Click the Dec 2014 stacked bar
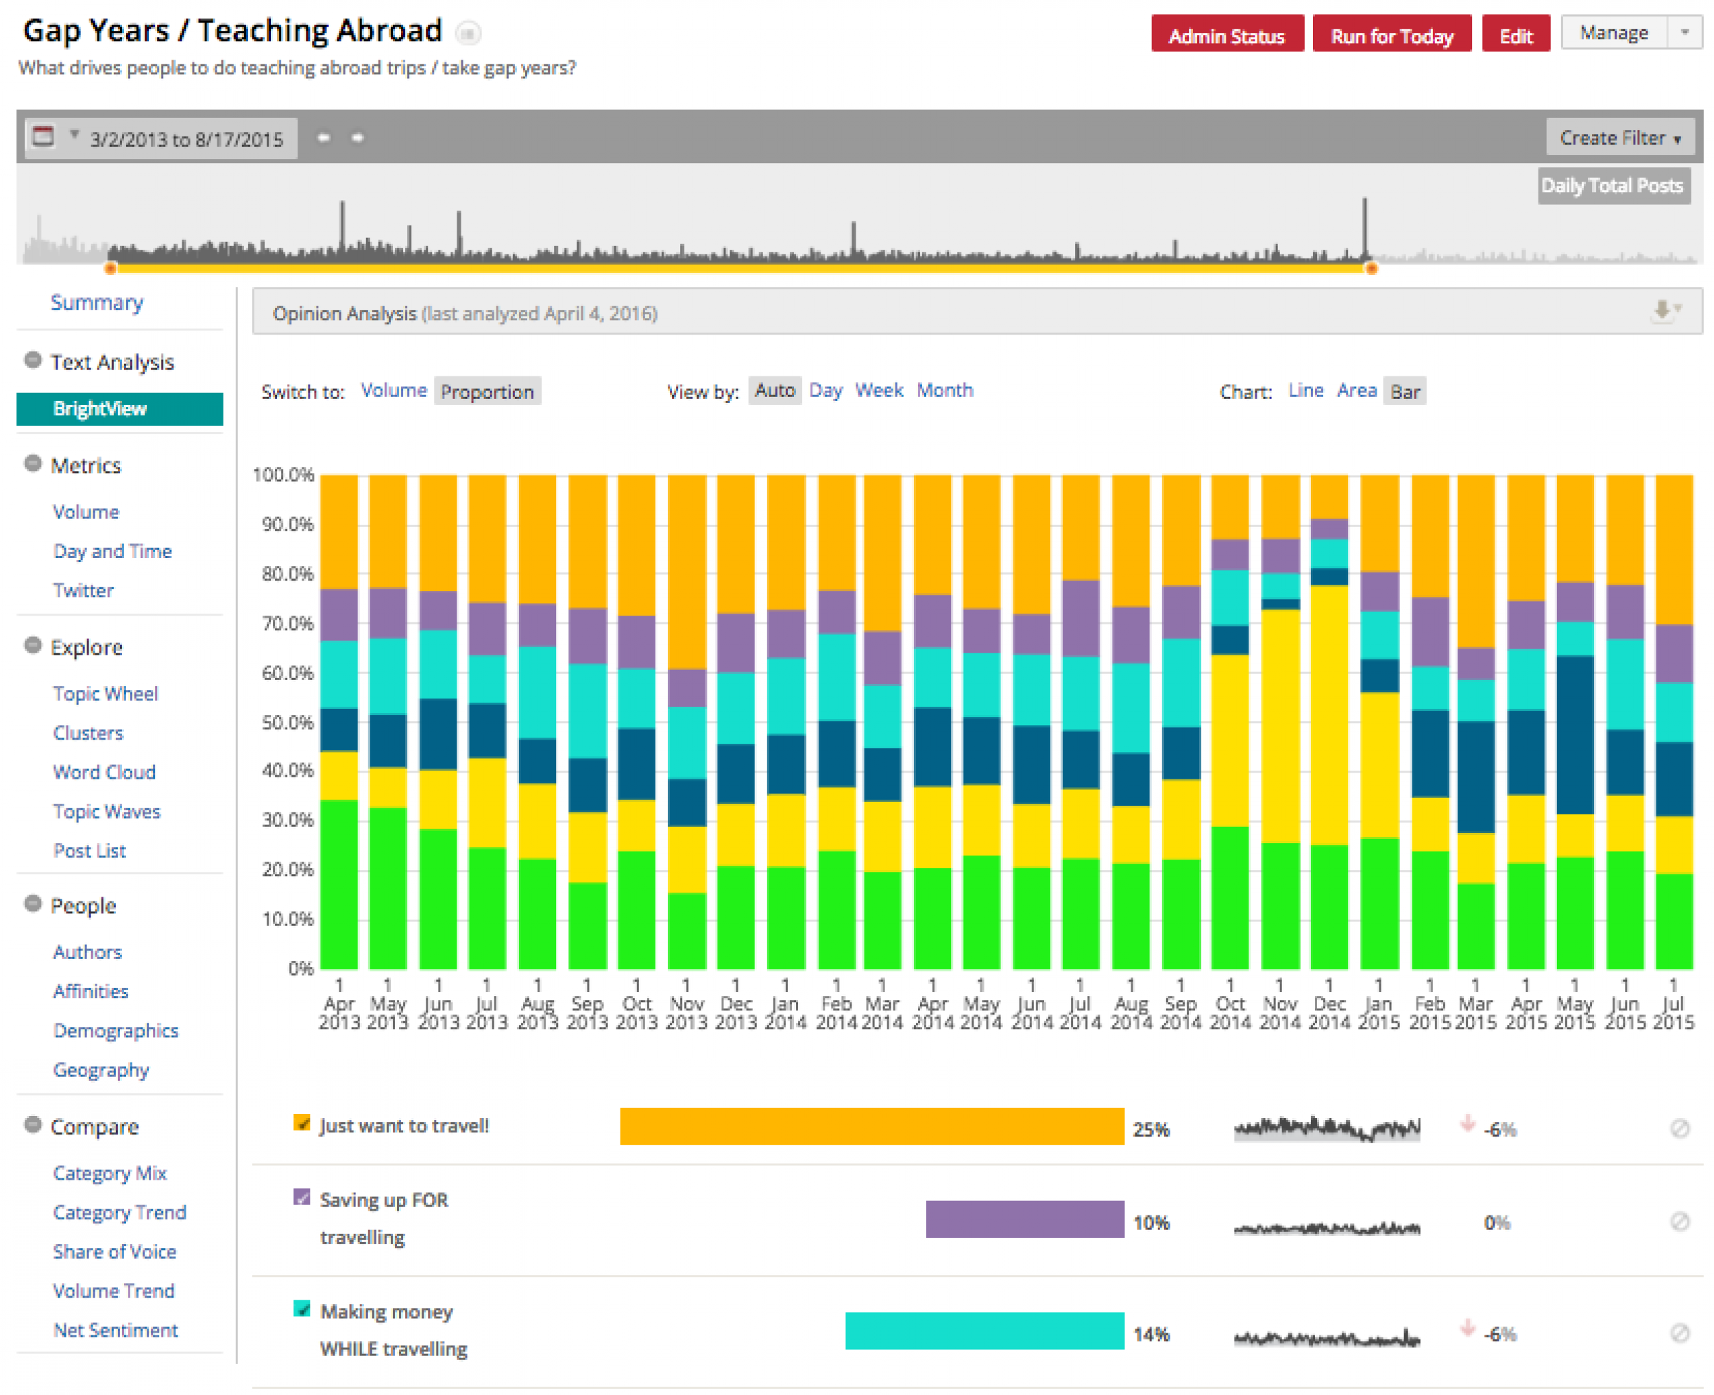 [1329, 722]
